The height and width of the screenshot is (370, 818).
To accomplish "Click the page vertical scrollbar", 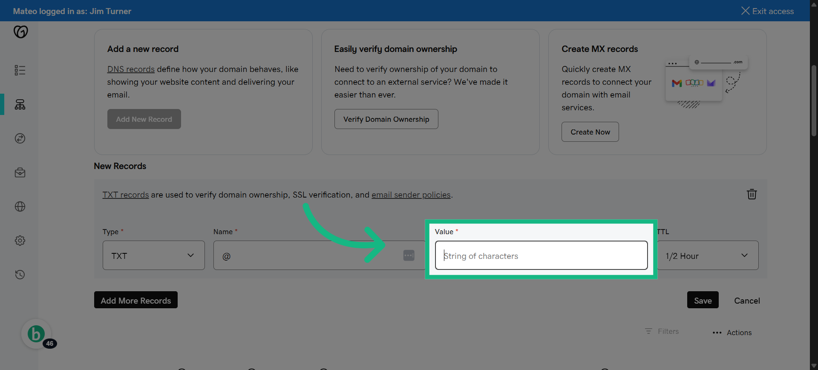I will coord(814,100).
